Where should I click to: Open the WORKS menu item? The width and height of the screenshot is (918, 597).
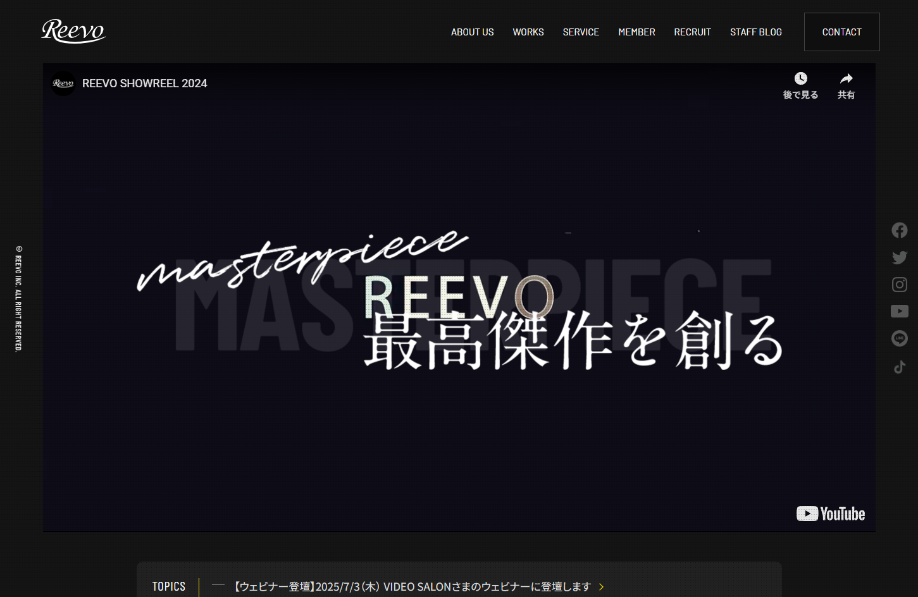(x=528, y=32)
